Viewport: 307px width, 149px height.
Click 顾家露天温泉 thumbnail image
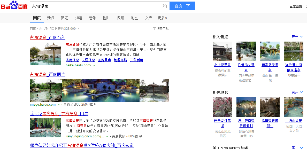(270, 51)
